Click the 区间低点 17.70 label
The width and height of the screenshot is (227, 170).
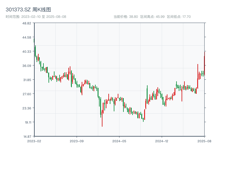[x=179, y=17]
